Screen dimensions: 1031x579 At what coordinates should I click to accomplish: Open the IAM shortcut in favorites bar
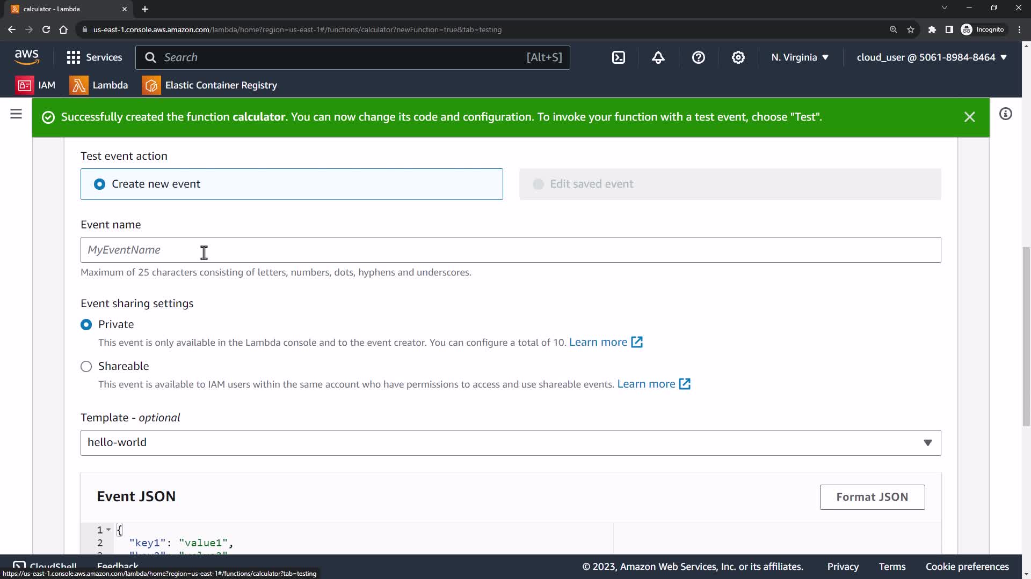36,85
